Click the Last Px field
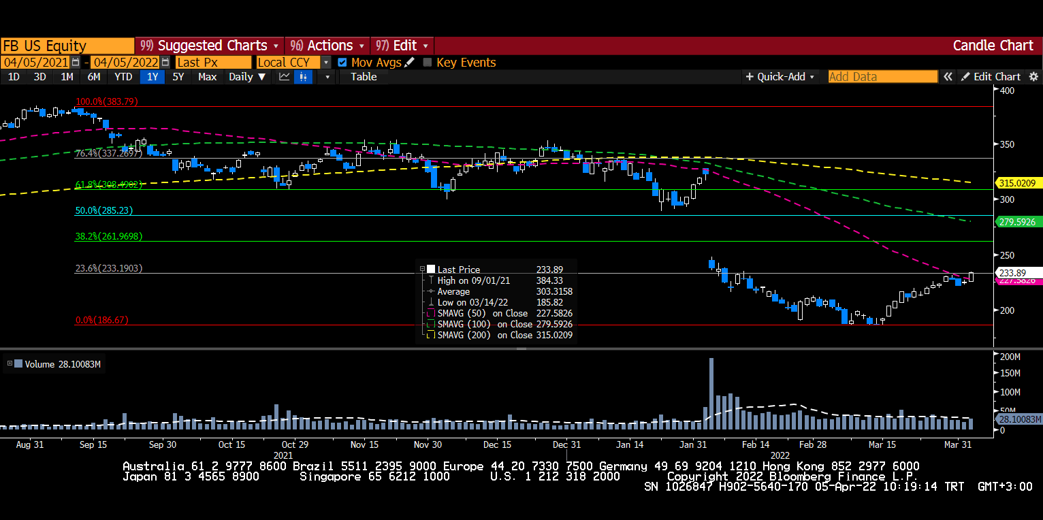The width and height of the screenshot is (1043, 520). [x=213, y=62]
